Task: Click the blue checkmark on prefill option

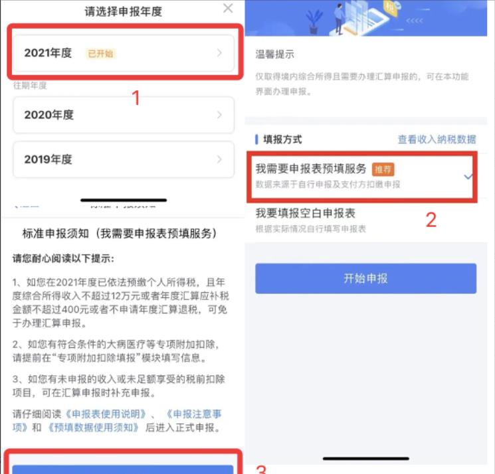Action: (468, 177)
